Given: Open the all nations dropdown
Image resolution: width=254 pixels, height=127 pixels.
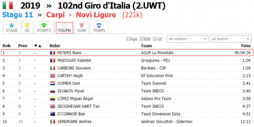Looking at the screenshot, I should click(x=187, y=39).
